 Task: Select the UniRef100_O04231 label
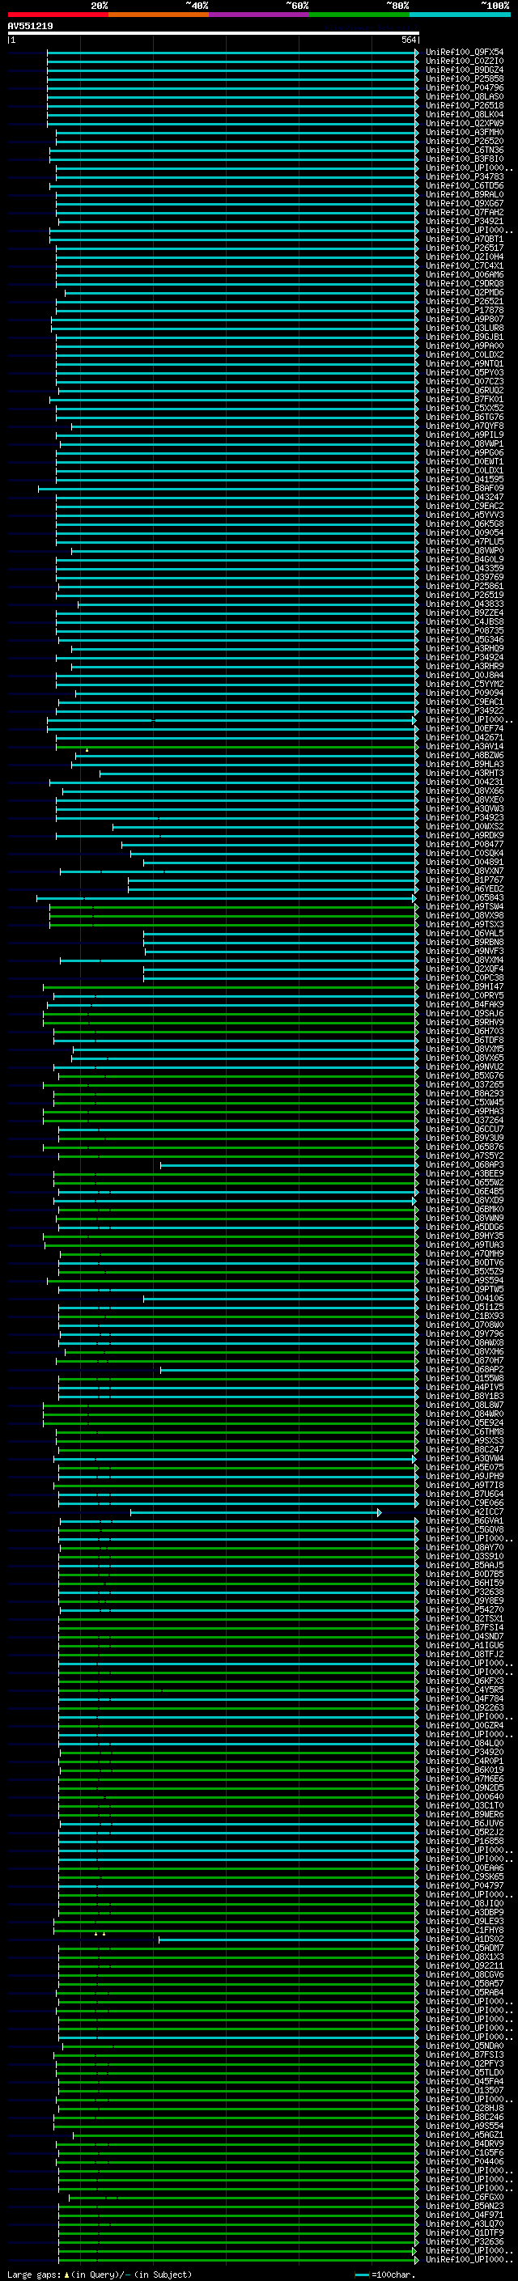point(465,782)
